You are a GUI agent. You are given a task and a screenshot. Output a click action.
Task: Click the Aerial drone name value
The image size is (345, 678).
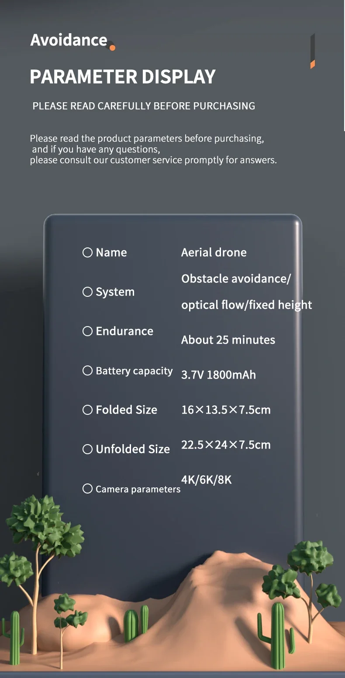(214, 253)
